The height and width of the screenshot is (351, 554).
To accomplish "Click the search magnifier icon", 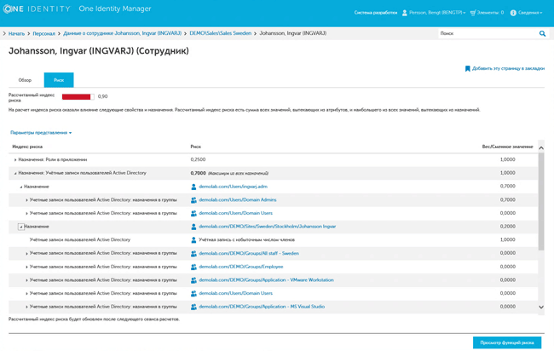I will tap(542, 34).
